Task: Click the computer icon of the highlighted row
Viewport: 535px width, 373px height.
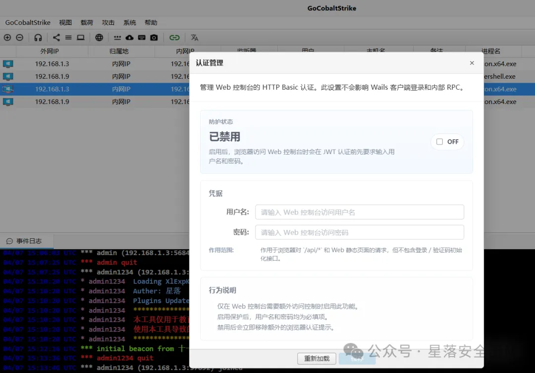Action: (8, 89)
